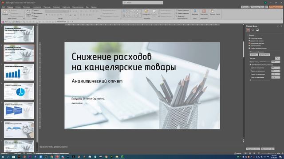Switch to the Animations (Анимация) tab
Image resolution: width=284 pixels, height=159 pixels.
click(x=56, y=7)
